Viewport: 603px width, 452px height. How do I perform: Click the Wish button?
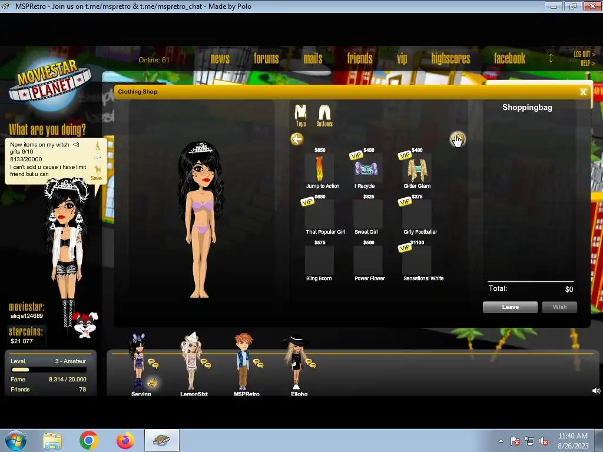coord(559,307)
